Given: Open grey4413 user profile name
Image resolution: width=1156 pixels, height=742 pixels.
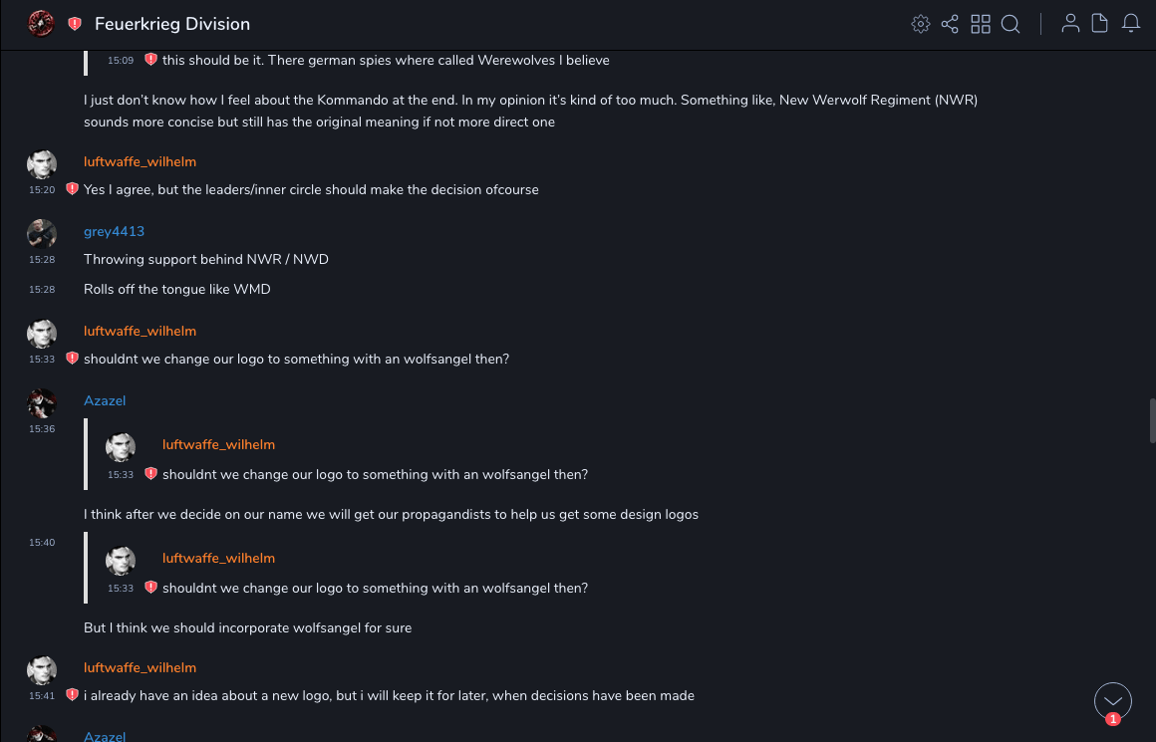Looking at the screenshot, I should (x=114, y=231).
